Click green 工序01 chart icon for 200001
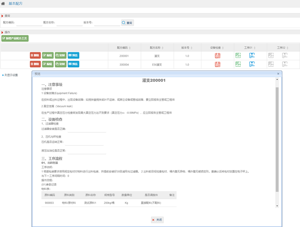This screenshot has height=227, width=300. click(238, 55)
